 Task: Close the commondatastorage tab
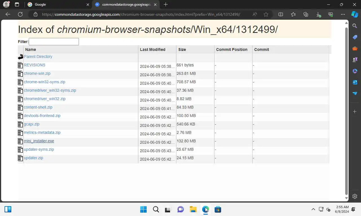click(155, 4)
